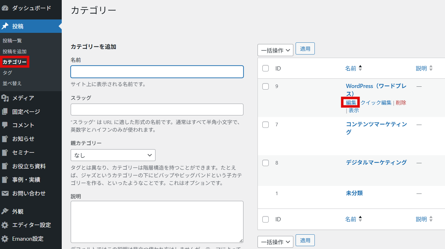Click the pushpin icon beside 投稿

5,26
